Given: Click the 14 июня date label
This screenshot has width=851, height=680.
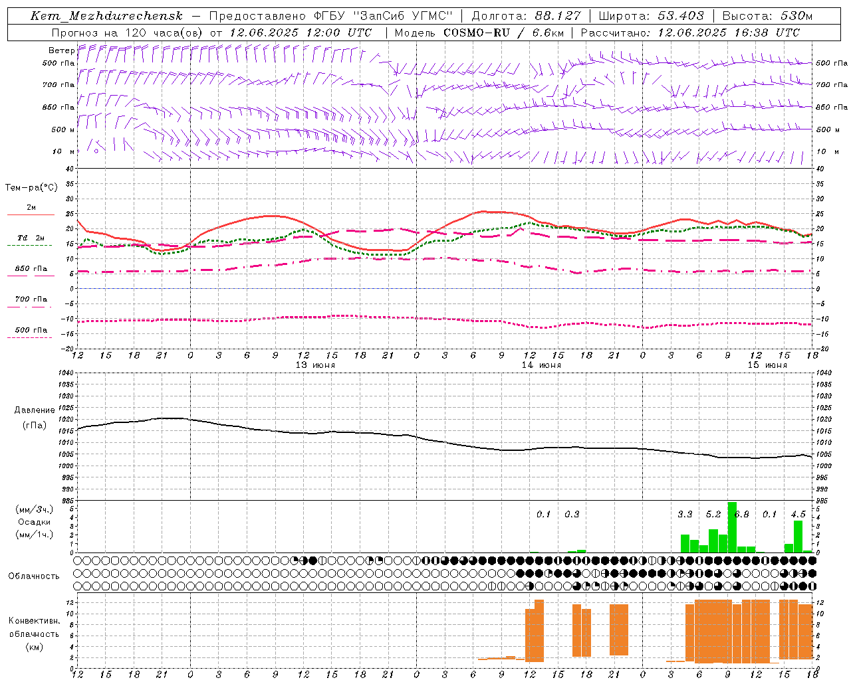Looking at the screenshot, I should (541, 365).
